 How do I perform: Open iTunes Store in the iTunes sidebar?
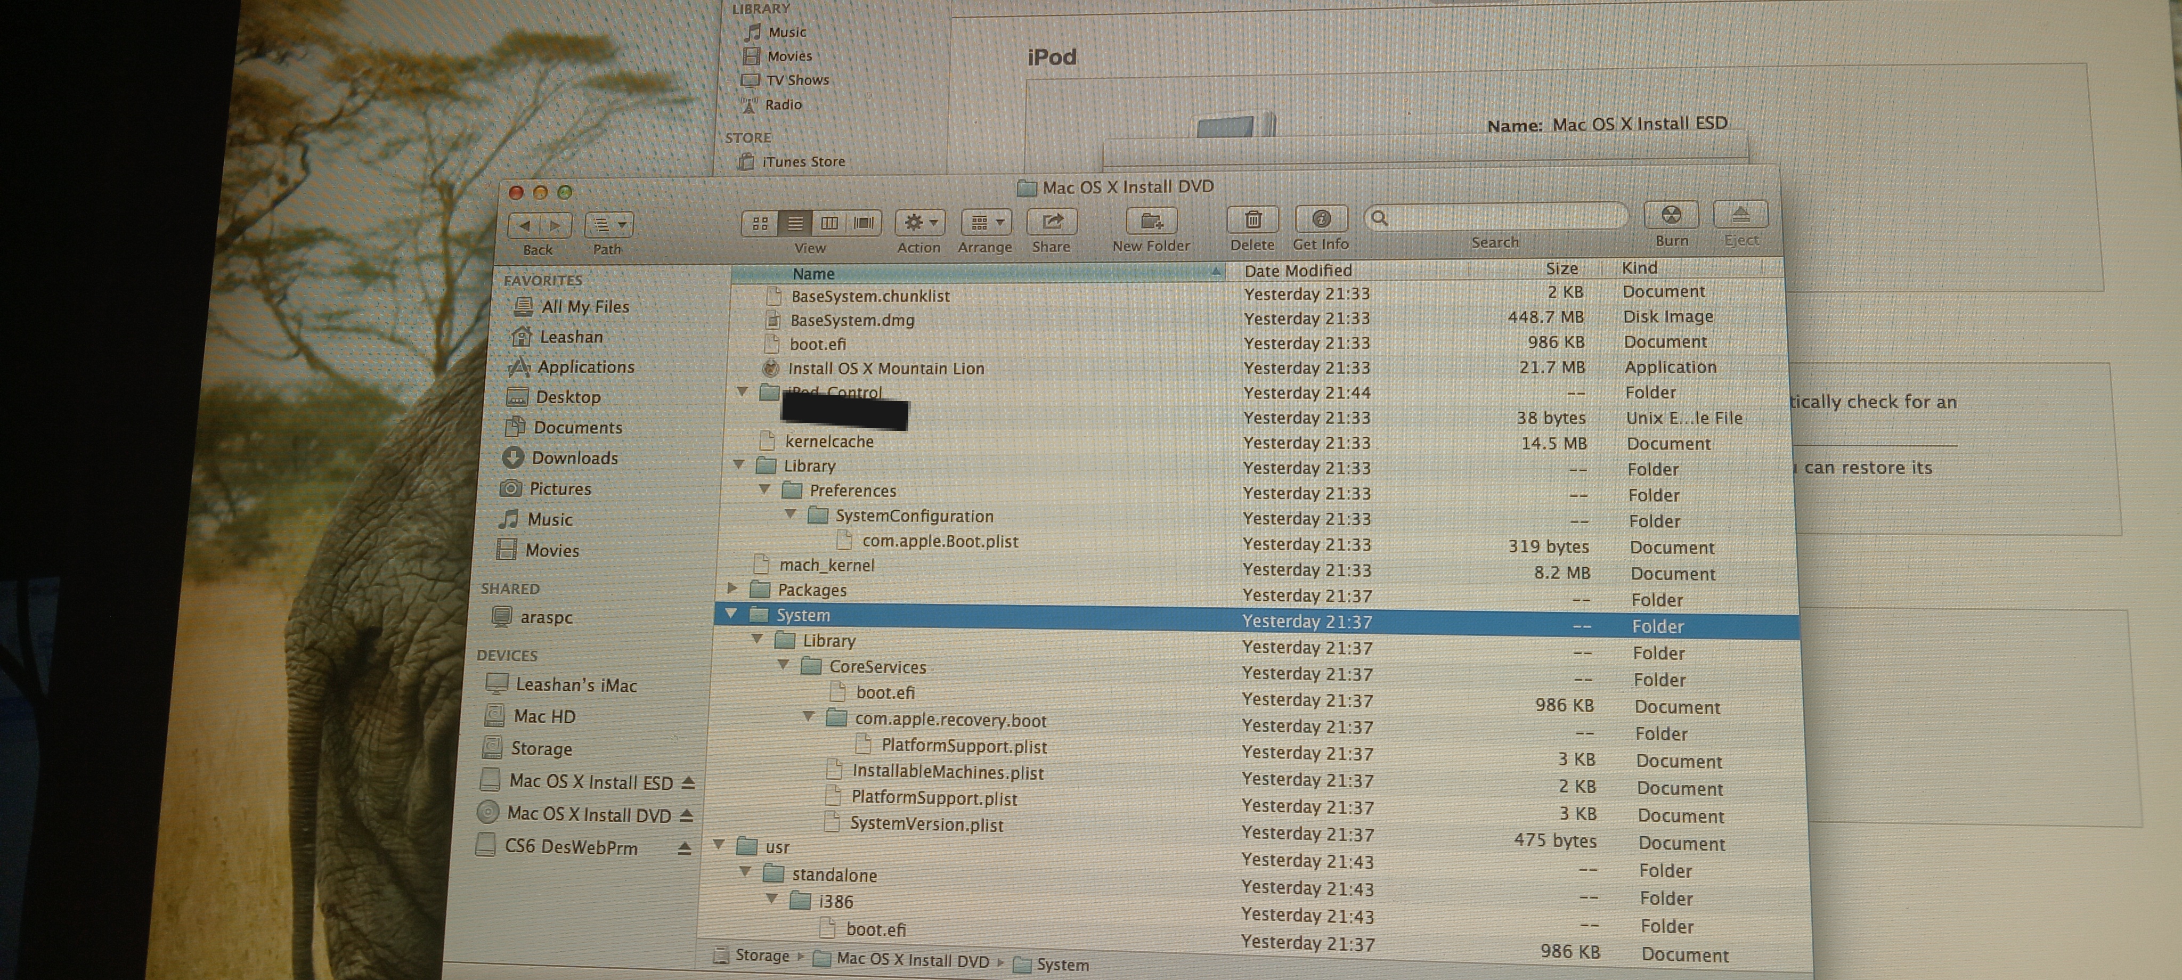pos(792,162)
